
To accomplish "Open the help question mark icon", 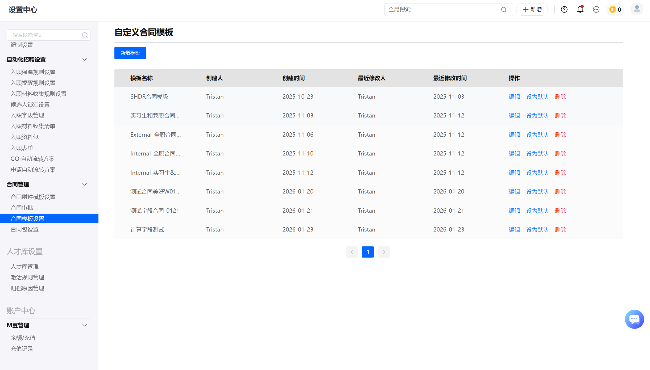I will pyautogui.click(x=564, y=10).
